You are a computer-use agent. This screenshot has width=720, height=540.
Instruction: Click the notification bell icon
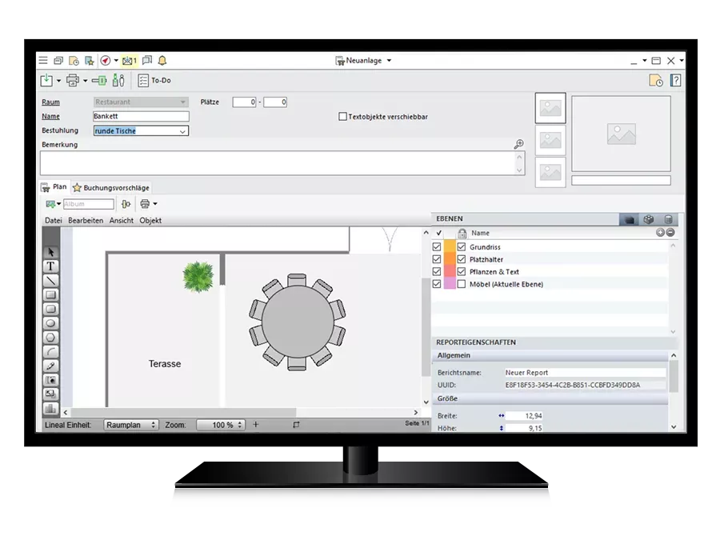[162, 61]
